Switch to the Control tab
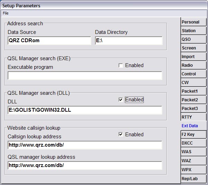208x185 pixels. point(193,74)
